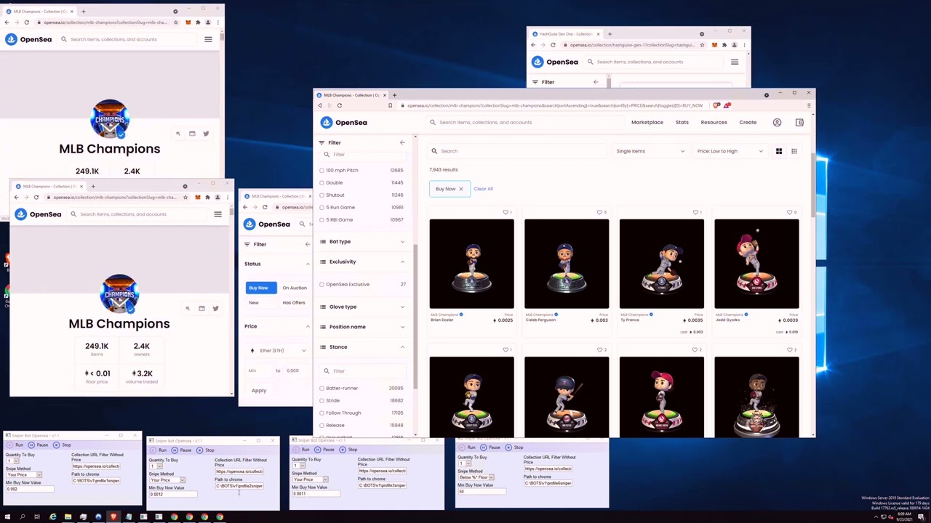Click Buy Now status button in narrow window

click(x=261, y=288)
